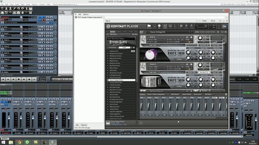259x145 pixels.
Task: Click REAPER transport Record button
Action: (x=29, y=79)
